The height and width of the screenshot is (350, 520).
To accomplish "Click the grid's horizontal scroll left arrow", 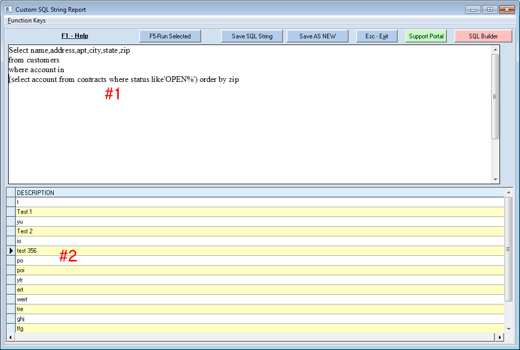I will coord(10,337).
